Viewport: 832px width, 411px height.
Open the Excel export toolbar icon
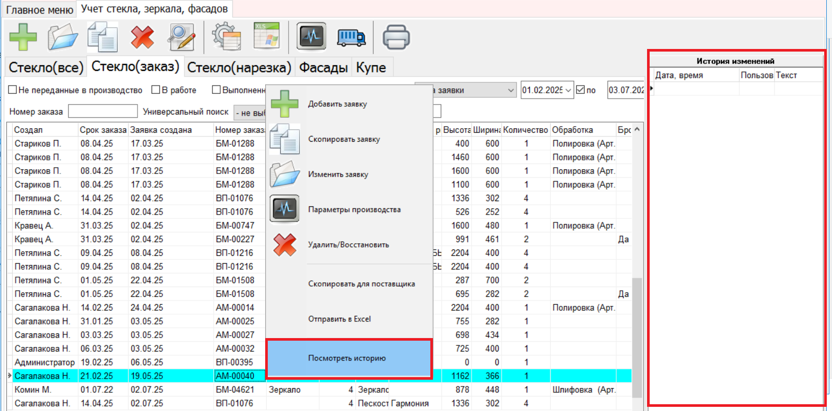[266, 36]
